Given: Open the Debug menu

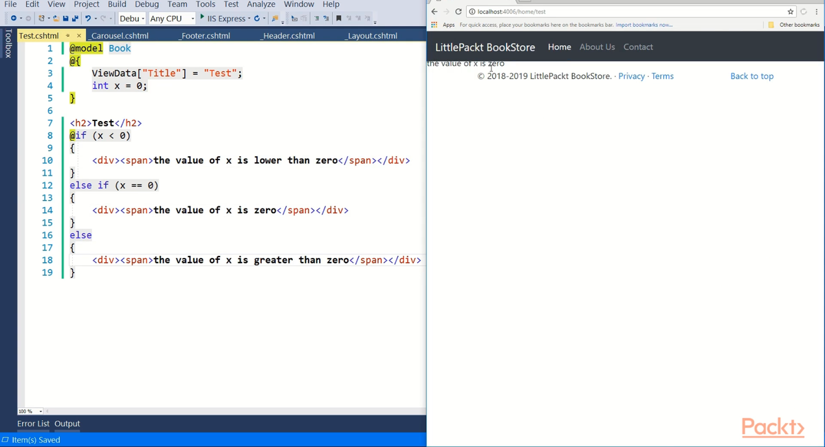Looking at the screenshot, I should [146, 4].
